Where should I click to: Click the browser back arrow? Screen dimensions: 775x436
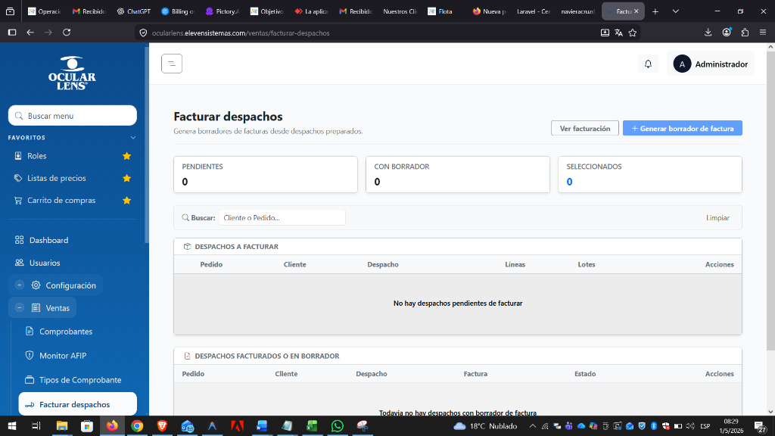point(30,33)
